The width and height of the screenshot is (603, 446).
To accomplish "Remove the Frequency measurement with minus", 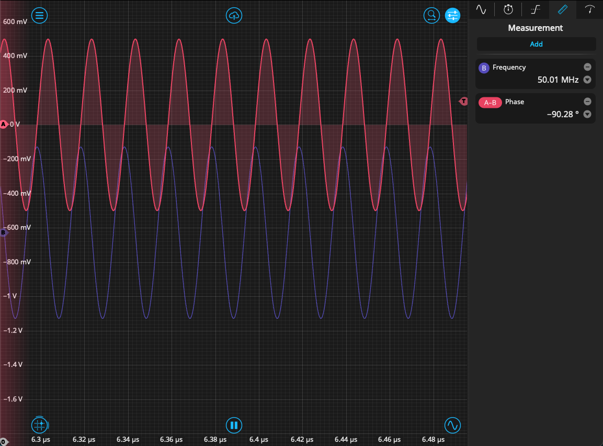I will (587, 67).
